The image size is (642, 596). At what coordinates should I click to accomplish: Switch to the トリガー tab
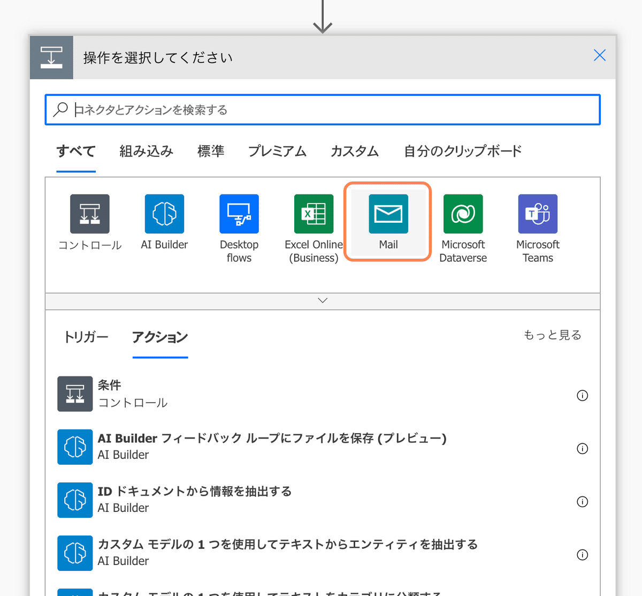tap(86, 337)
